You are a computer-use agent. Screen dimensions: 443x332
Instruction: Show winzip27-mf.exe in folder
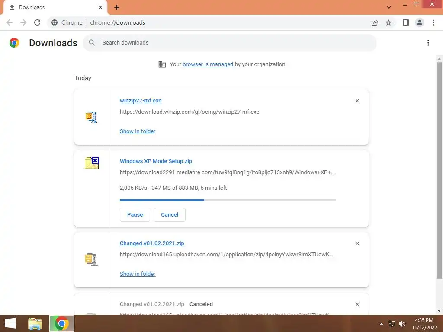[138, 131]
